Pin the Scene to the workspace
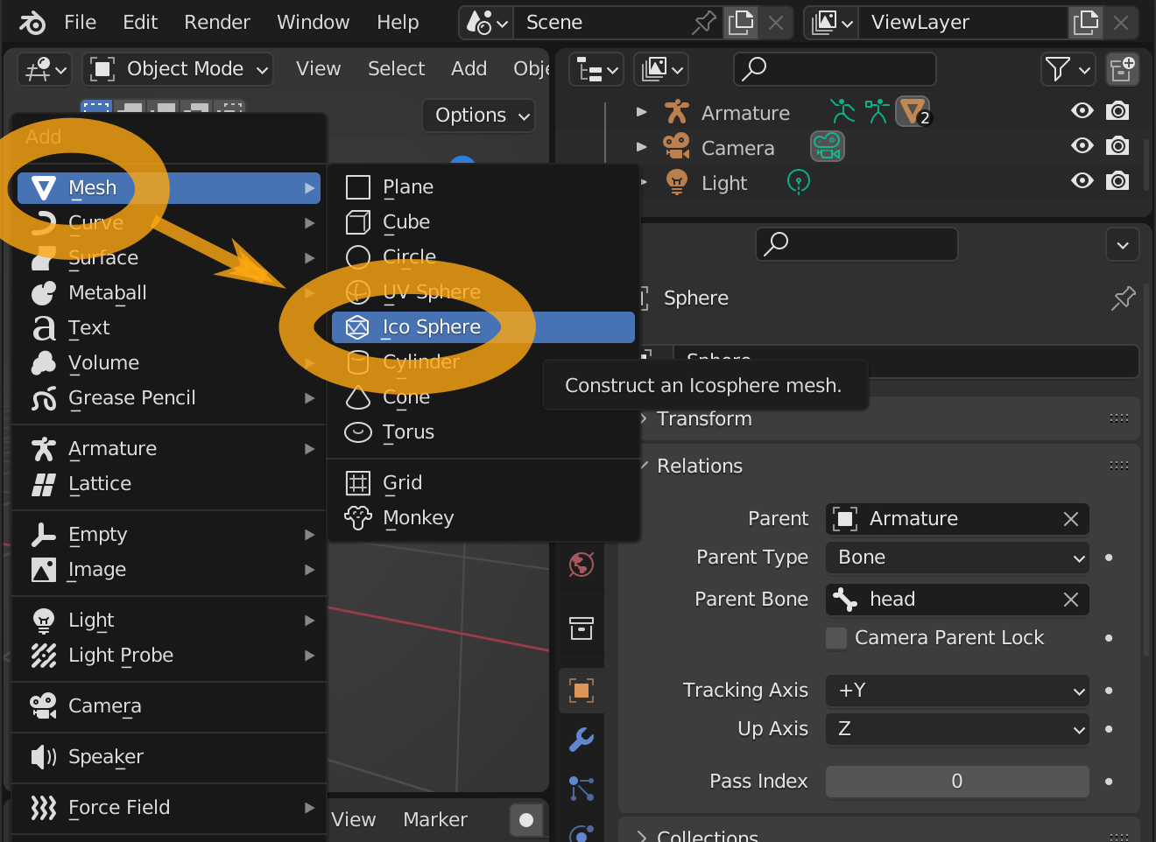 [x=704, y=23]
